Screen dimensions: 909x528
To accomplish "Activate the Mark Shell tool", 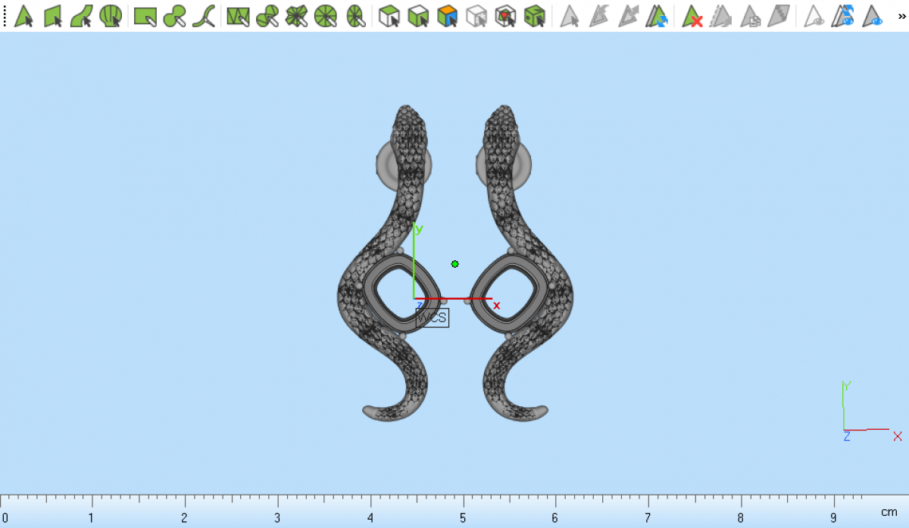I will click(x=111, y=16).
